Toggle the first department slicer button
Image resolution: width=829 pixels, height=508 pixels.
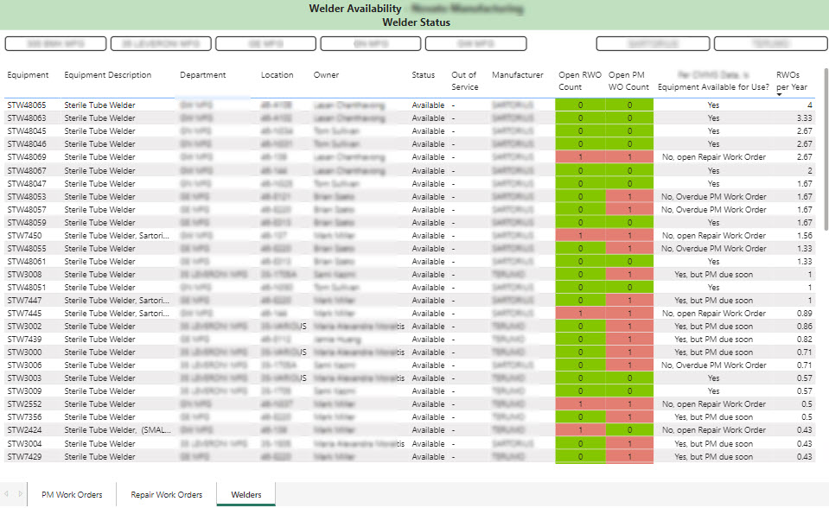56,43
